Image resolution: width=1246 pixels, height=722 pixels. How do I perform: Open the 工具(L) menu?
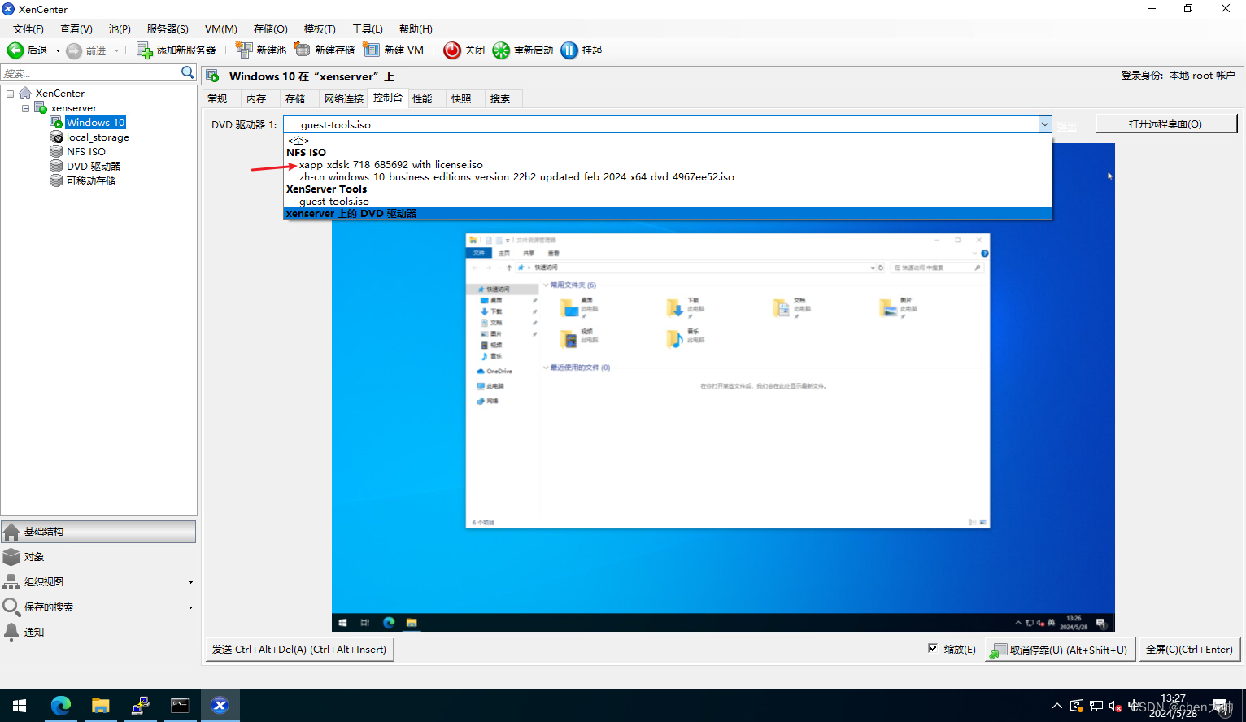(368, 29)
